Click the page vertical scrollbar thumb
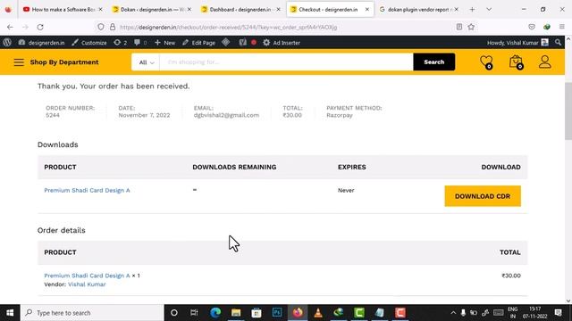572x321 pixels. pos(568,111)
